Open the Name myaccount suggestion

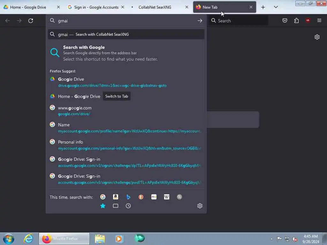[x=126, y=128]
